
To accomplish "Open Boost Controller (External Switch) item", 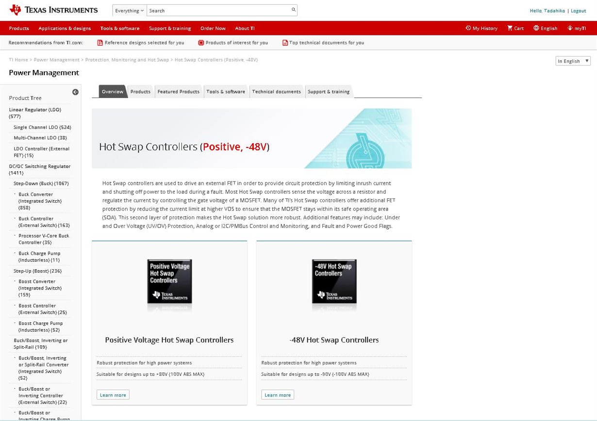I will click(x=43, y=309).
